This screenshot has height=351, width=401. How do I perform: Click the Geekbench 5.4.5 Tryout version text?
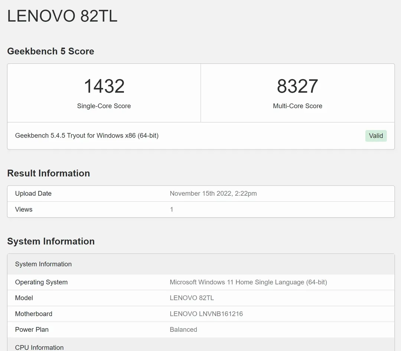pyautogui.click(x=87, y=136)
